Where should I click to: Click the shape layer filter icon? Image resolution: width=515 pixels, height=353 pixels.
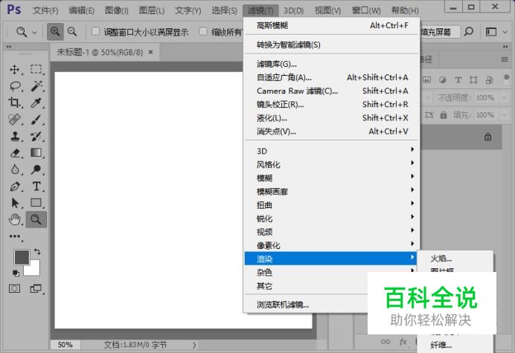(473, 80)
